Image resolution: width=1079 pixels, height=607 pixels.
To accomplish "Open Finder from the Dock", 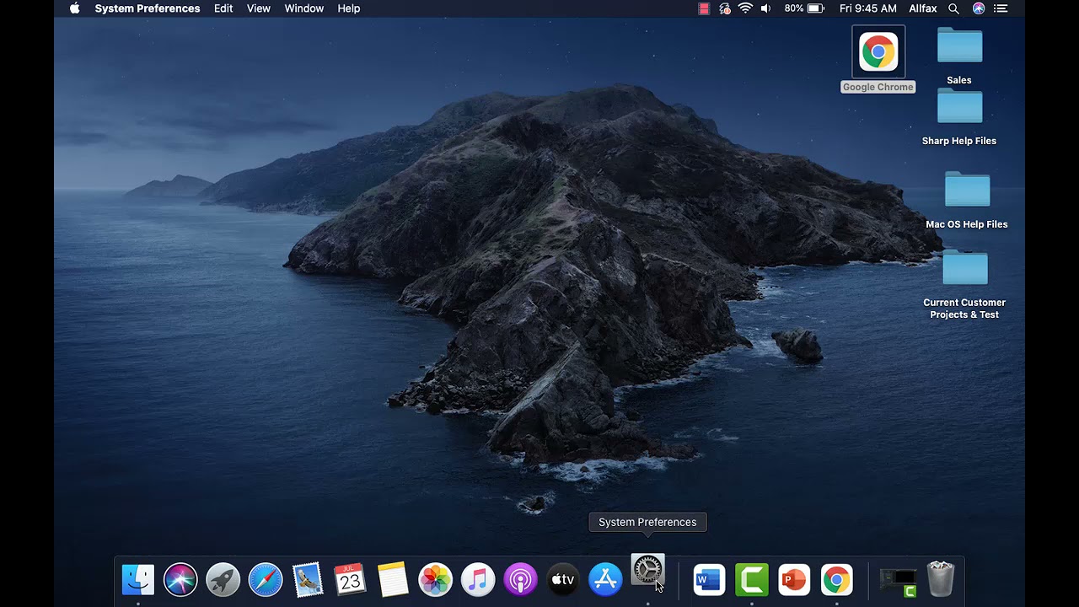I will point(138,580).
